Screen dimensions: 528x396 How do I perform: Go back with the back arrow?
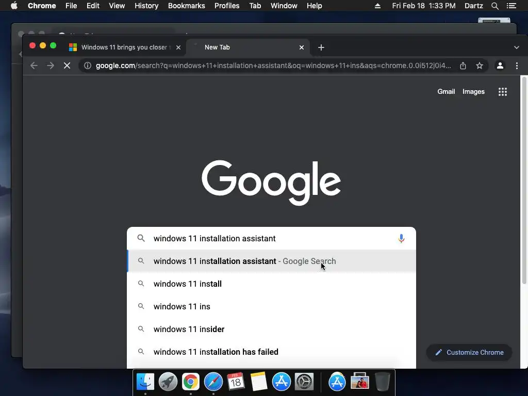(34, 65)
